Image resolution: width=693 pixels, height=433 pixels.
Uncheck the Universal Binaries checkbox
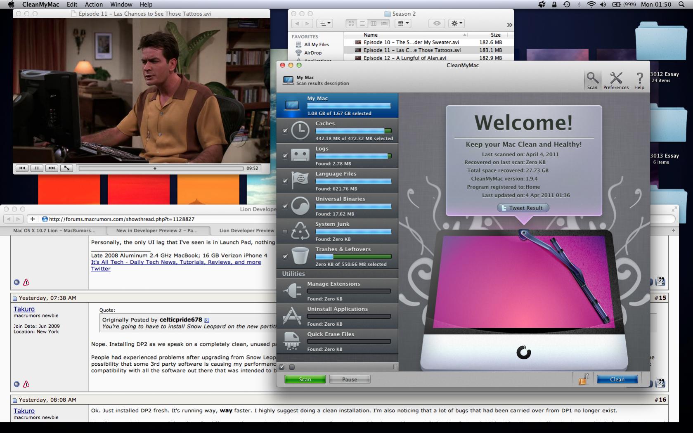tap(285, 206)
